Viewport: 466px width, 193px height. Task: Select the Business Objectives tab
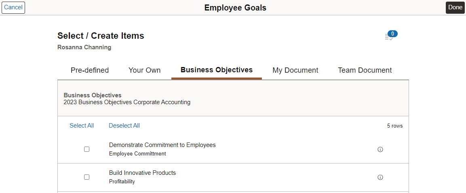point(217,70)
